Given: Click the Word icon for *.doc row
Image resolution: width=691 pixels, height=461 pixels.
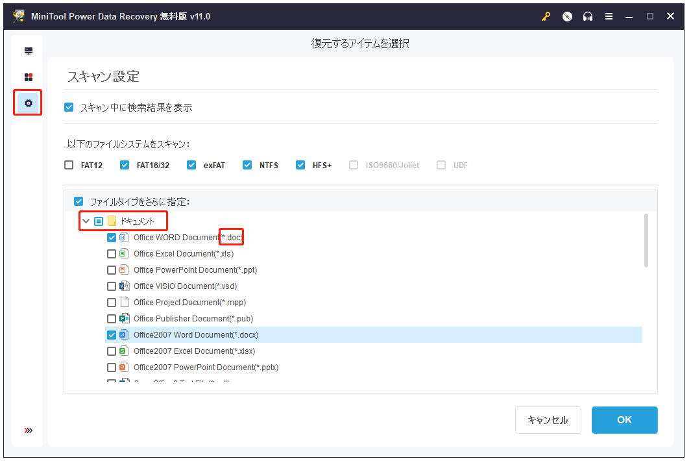Looking at the screenshot, I should tap(125, 238).
